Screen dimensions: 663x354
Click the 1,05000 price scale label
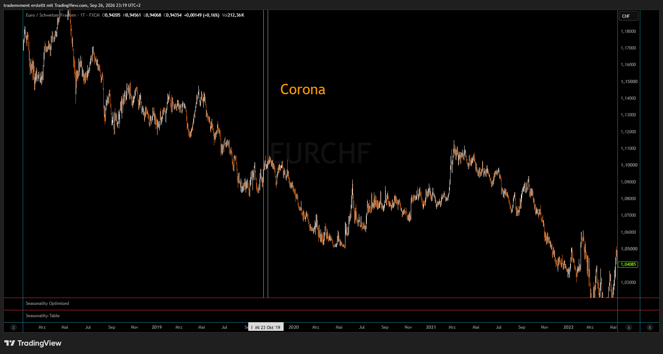[x=629, y=249]
